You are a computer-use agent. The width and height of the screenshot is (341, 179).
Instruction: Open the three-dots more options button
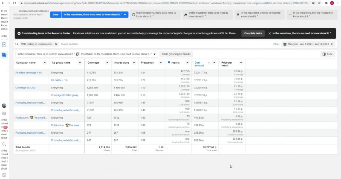coord(312,15)
